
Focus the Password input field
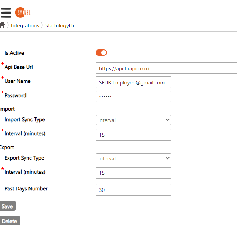click(x=133, y=97)
